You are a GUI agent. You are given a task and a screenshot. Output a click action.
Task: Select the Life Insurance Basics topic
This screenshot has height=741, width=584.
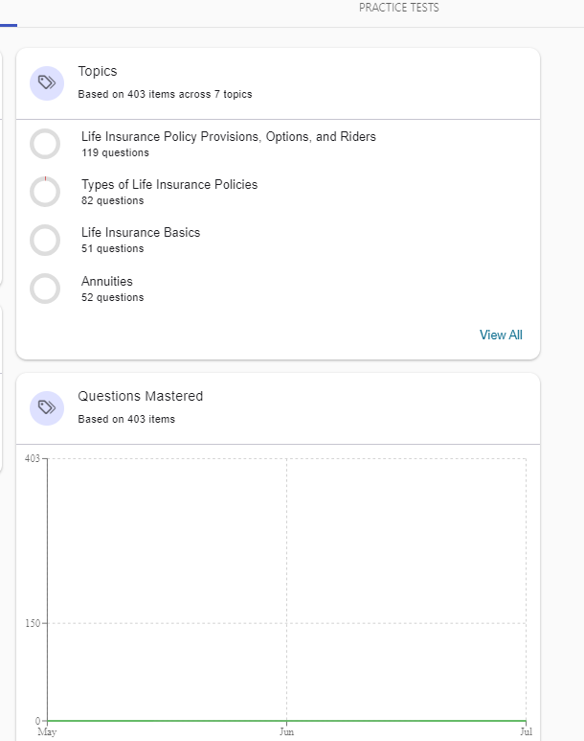(x=140, y=233)
